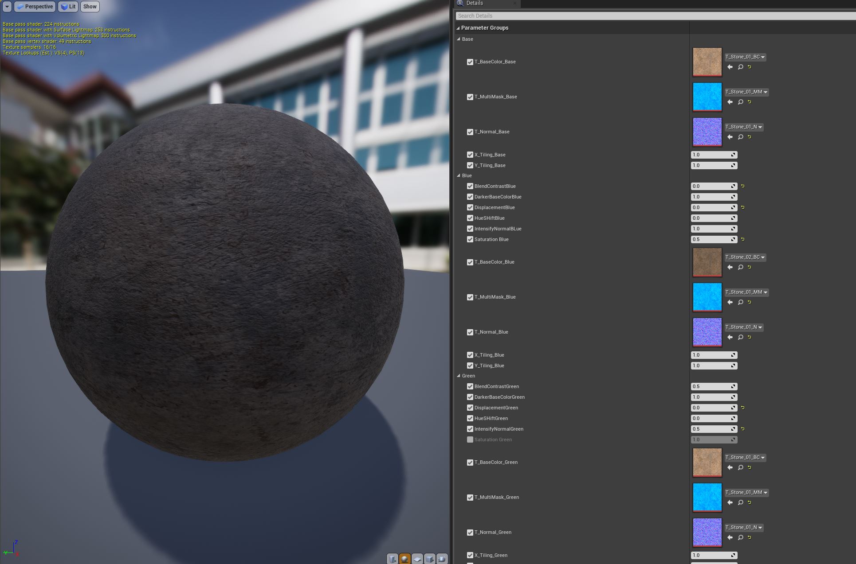
Task: Browse to T_BaseColor_Base texture asset
Action: click(740, 67)
